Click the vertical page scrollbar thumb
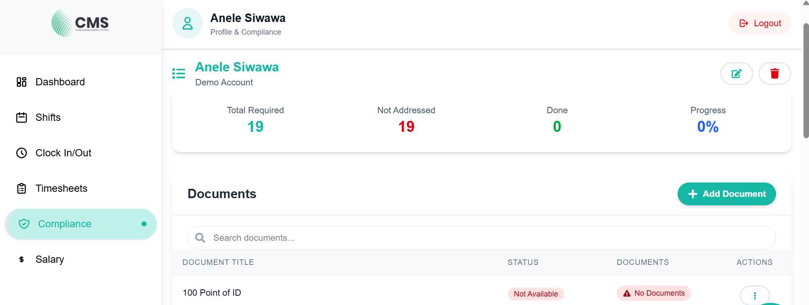The image size is (809, 305). pyautogui.click(x=806, y=80)
